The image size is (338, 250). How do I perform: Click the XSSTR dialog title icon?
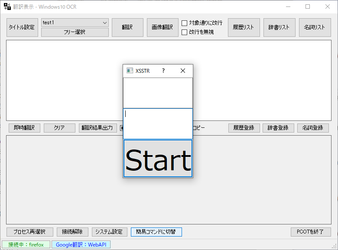point(130,71)
